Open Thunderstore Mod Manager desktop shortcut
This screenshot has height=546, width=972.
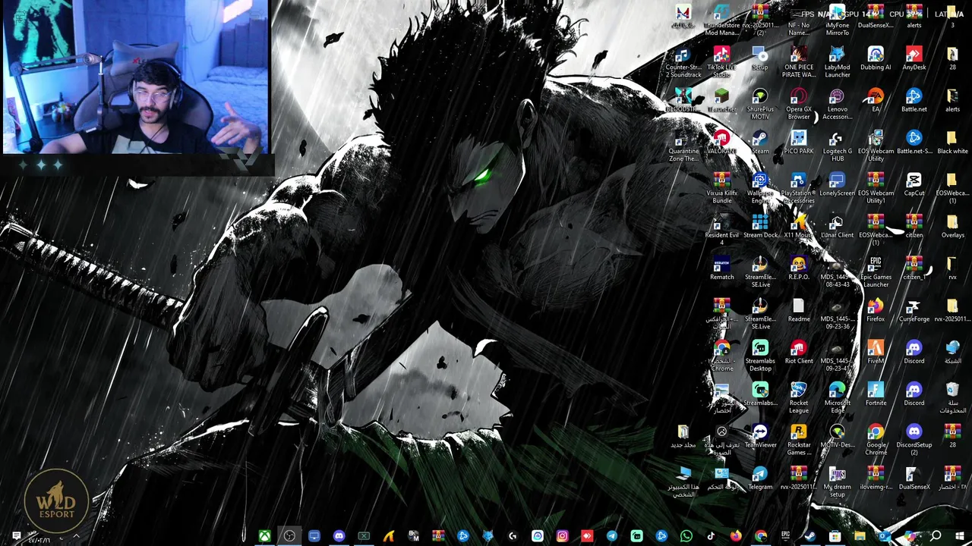(x=721, y=20)
